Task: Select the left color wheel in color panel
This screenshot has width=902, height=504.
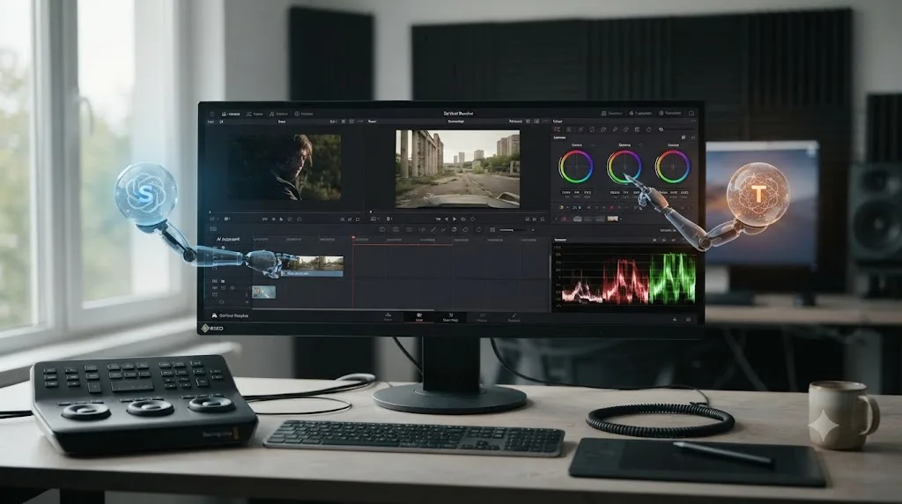Action: click(576, 167)
